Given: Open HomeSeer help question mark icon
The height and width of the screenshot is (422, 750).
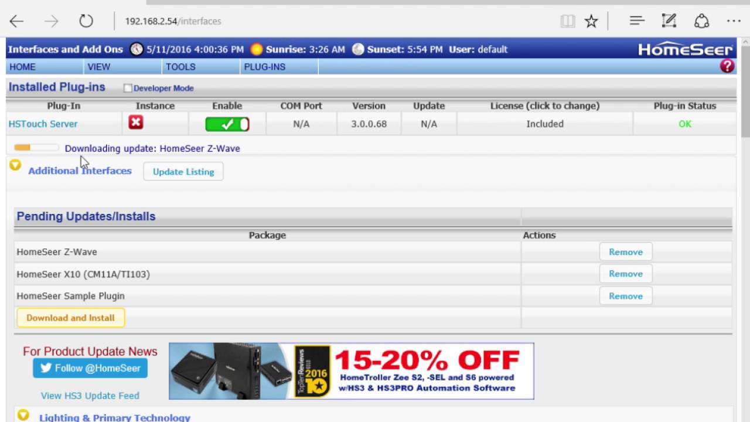Looking at the screenshot, I should coord(727,66).
